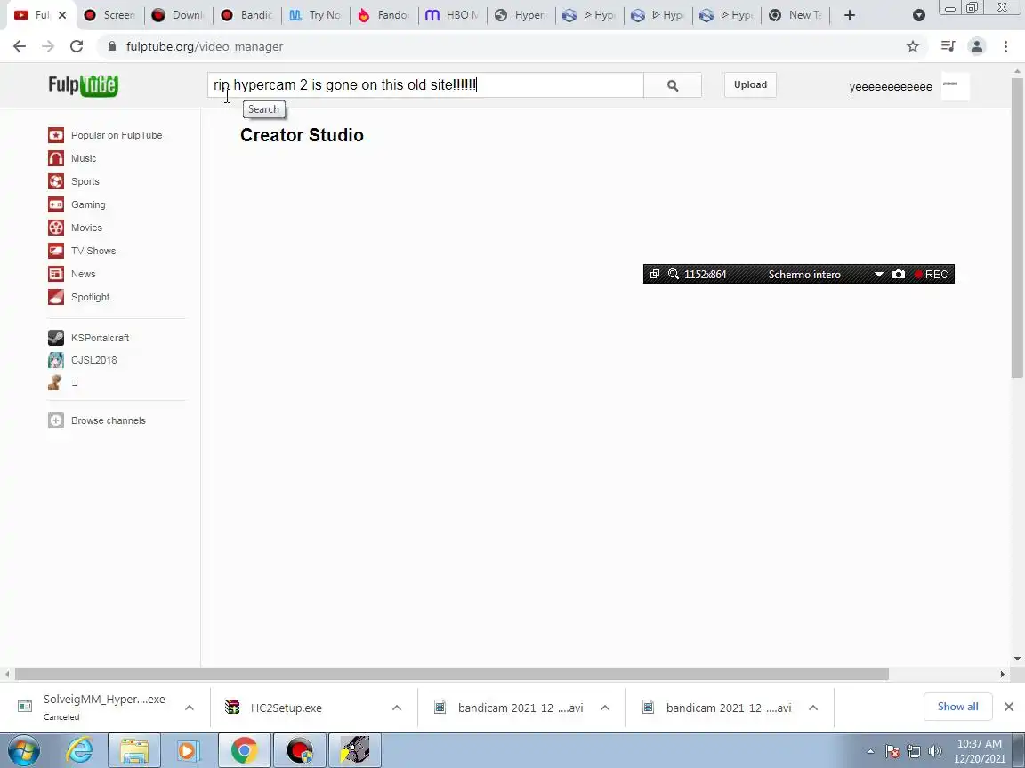This screenshot has width=1025, height=768.
Task: Show hidden system tray icons
Action: click(870, 751)
